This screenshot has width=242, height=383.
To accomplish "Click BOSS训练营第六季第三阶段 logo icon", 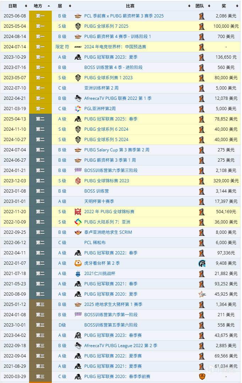I will tap(78, 170).
